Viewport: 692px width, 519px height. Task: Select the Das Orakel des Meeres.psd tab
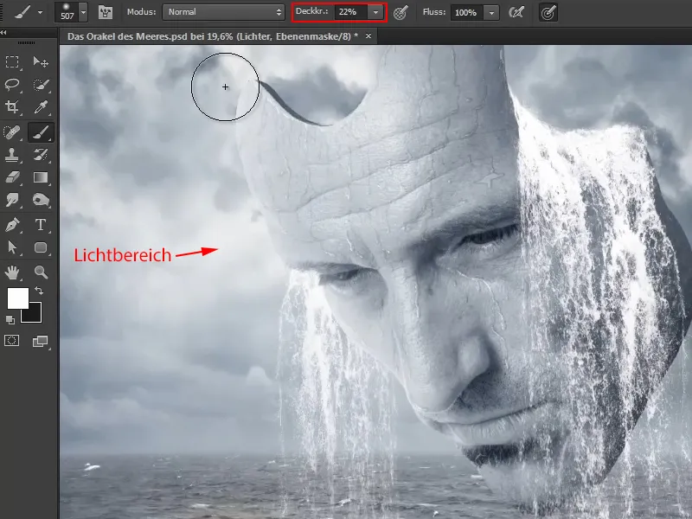(212, 36)
